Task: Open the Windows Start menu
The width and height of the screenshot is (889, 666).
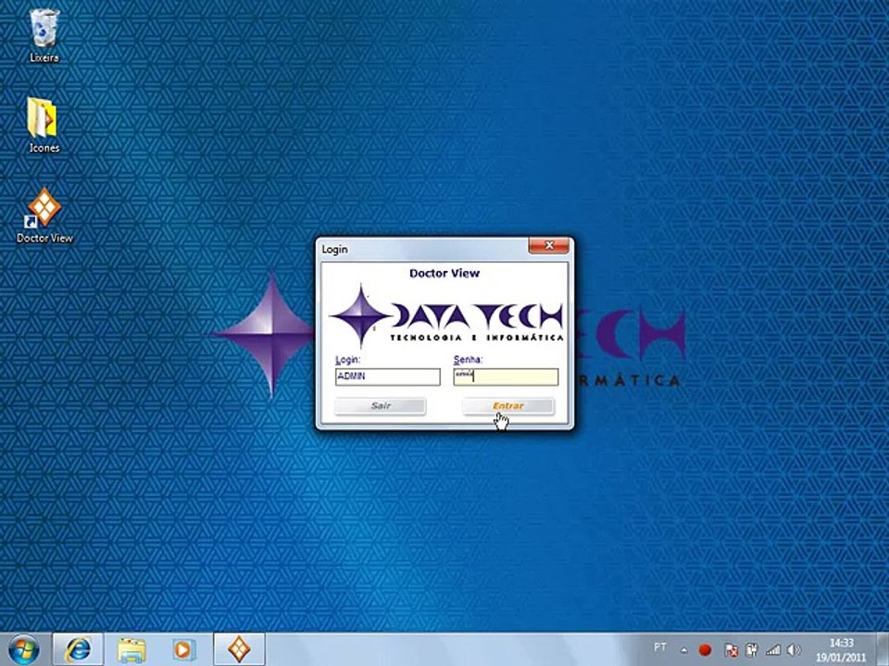Action: click(x=23, y=649)
